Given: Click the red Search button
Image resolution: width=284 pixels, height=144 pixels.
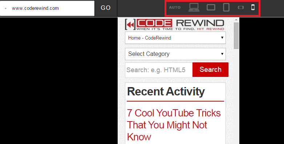Looking at the screenshot, I should [210, 70].
